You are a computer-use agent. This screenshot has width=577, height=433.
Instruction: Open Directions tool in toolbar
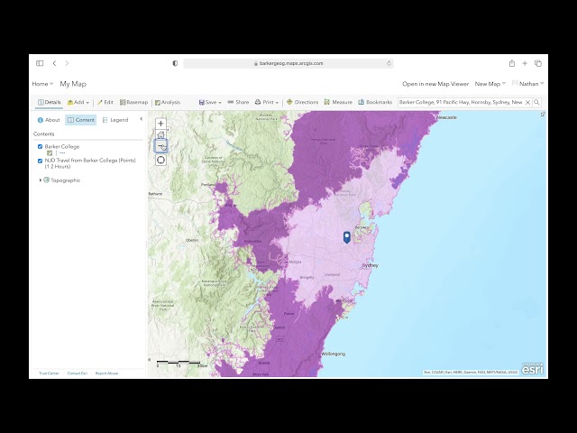pos(302,102)
